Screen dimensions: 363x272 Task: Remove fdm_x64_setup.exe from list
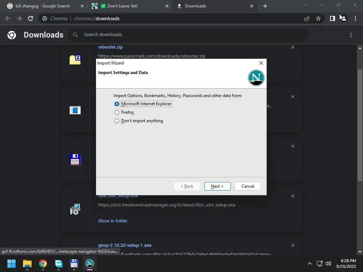click(x=293, y=196)
